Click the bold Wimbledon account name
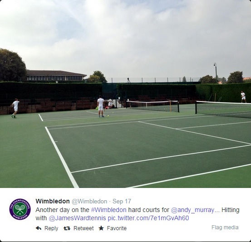The height and width of the screenshot is (242, 251). (53, 201)
